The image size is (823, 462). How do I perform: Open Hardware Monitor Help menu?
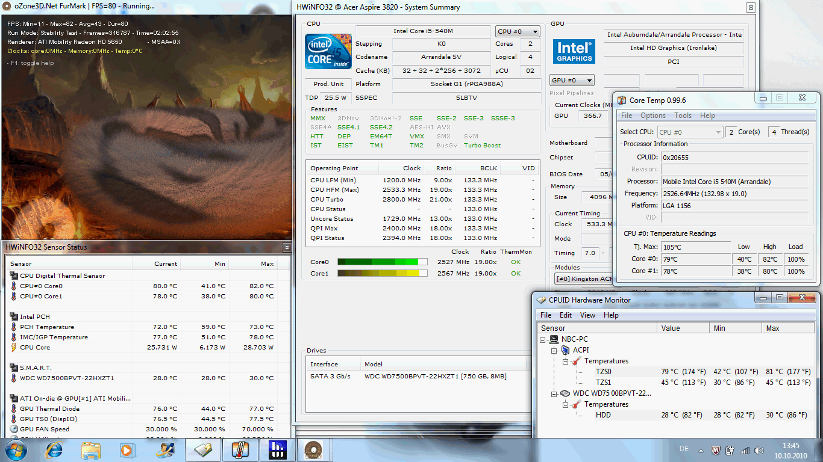pos(611,315)
